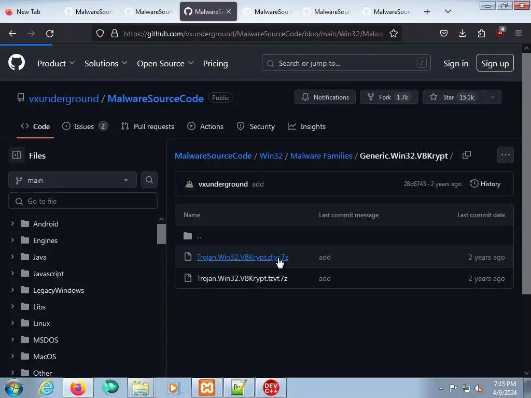Image resolution: width=531 pixels, height=398 pixels.
Task: Bookmark this page with star icon
Action: (x=394, y=34)
